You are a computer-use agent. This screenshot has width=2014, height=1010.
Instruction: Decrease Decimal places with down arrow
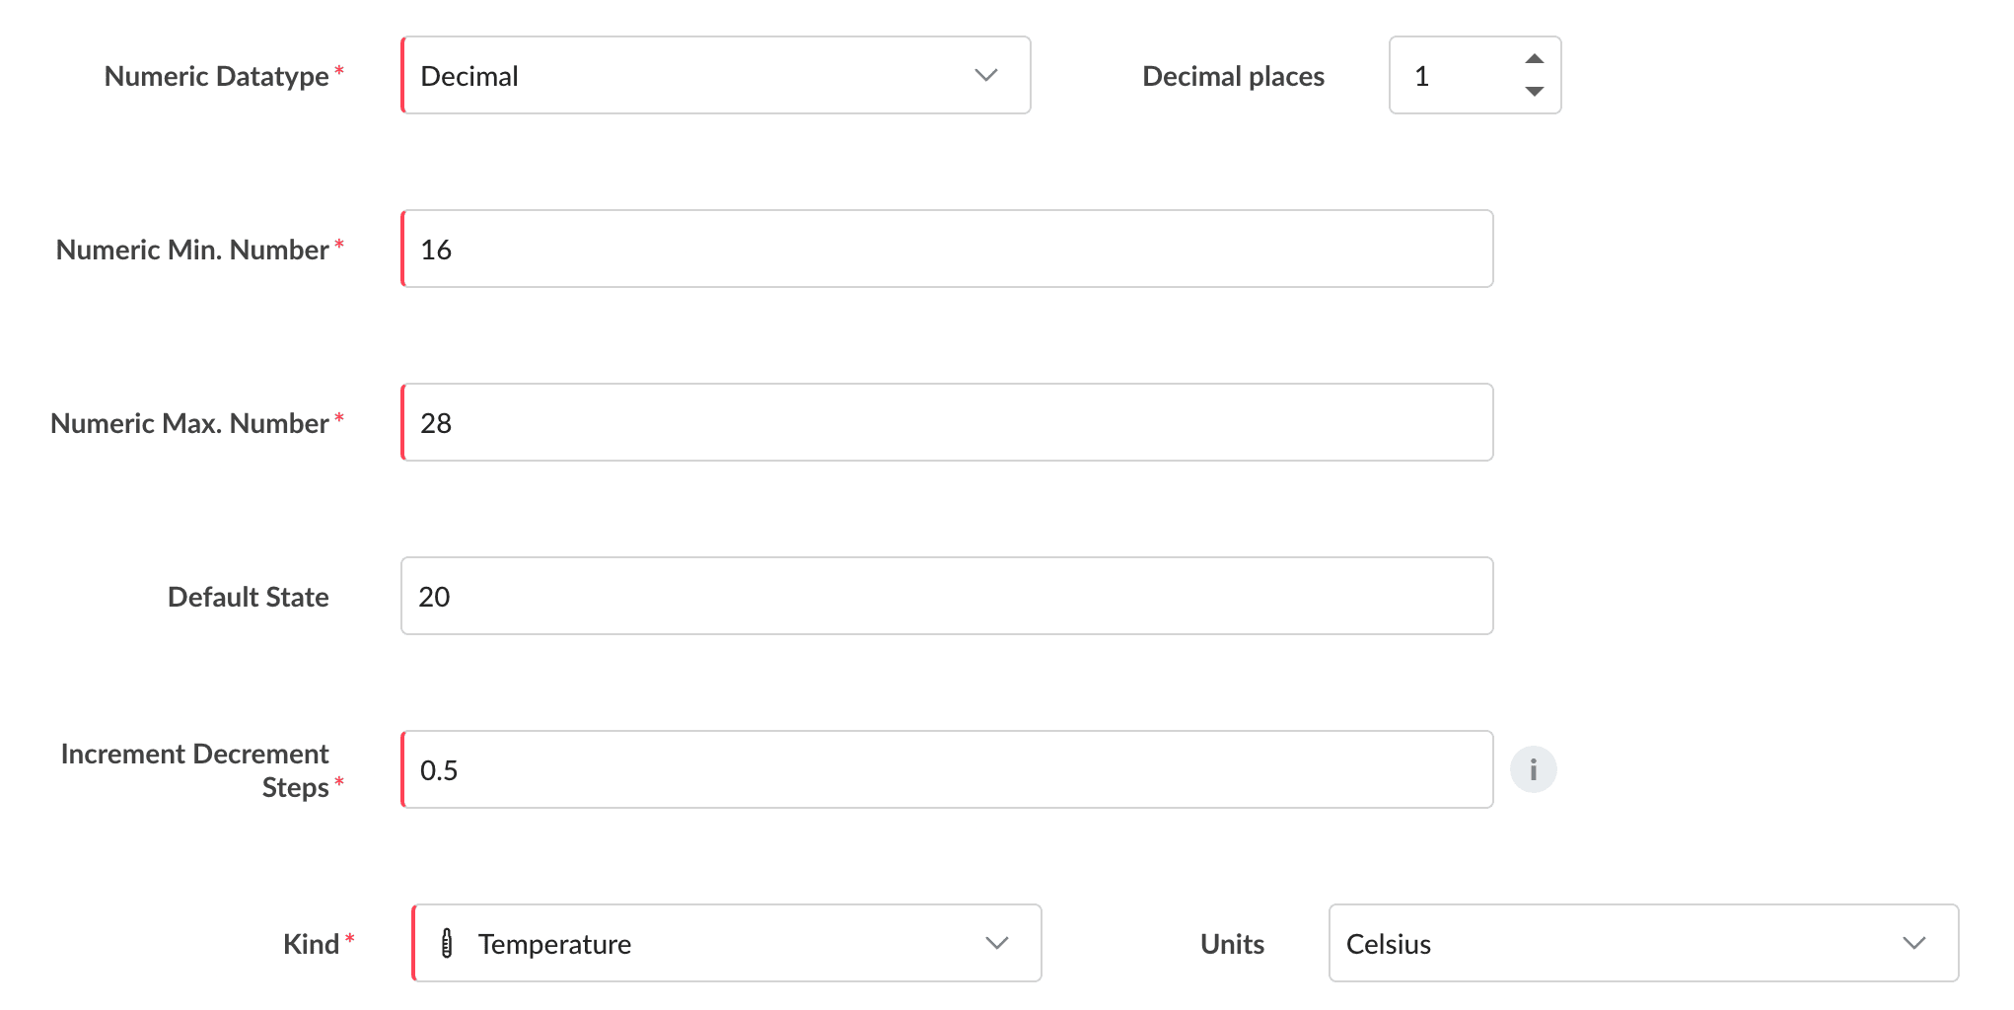1534,92
